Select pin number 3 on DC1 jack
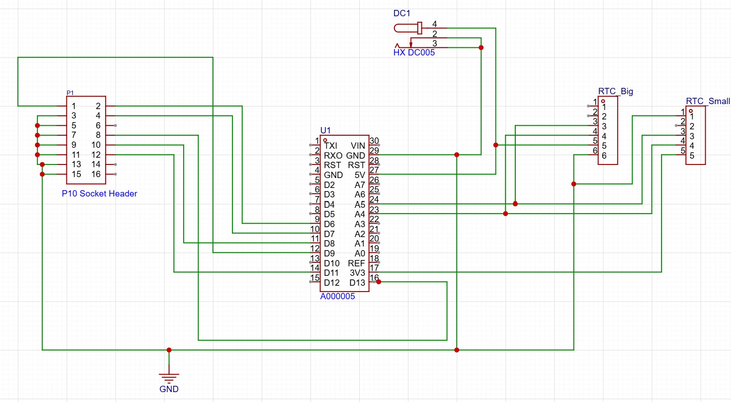The image size is (731, 402). click(x=435, y=43)
